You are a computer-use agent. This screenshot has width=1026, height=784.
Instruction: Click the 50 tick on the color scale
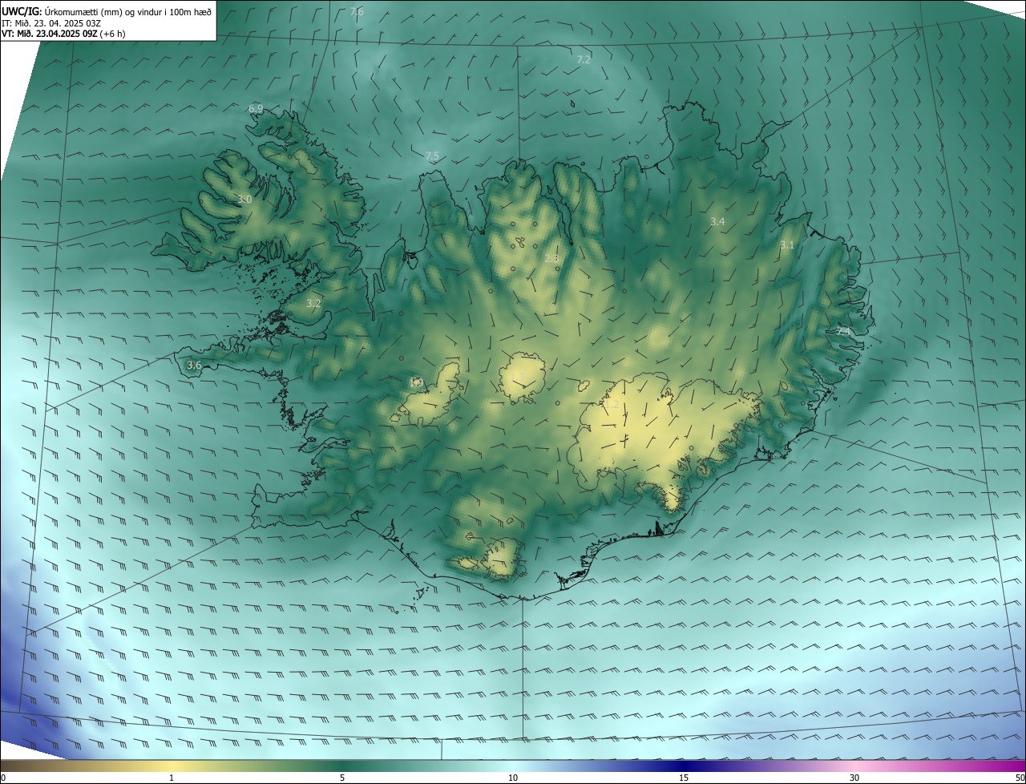click(x=1020, y=778)
